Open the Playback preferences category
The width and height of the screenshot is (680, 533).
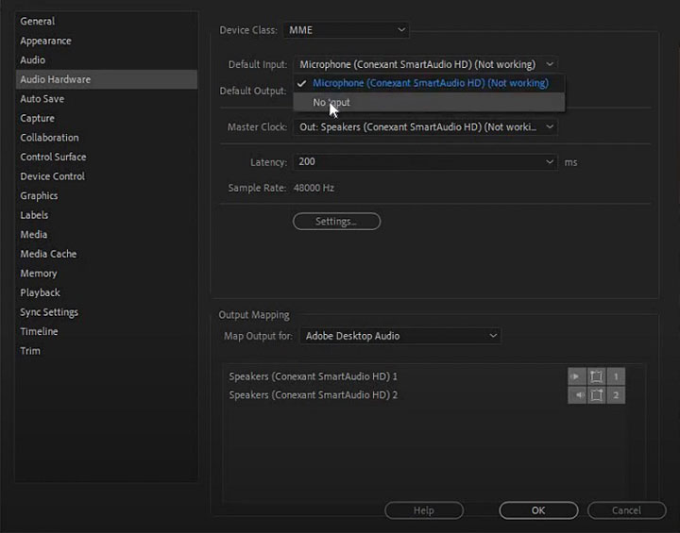click(x=41, y=292)
